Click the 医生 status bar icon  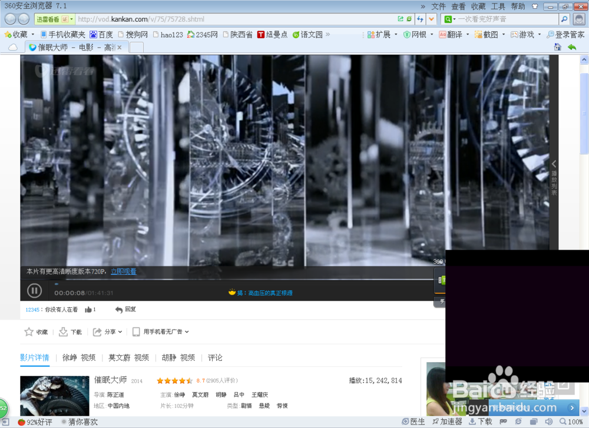click(413, 422)
